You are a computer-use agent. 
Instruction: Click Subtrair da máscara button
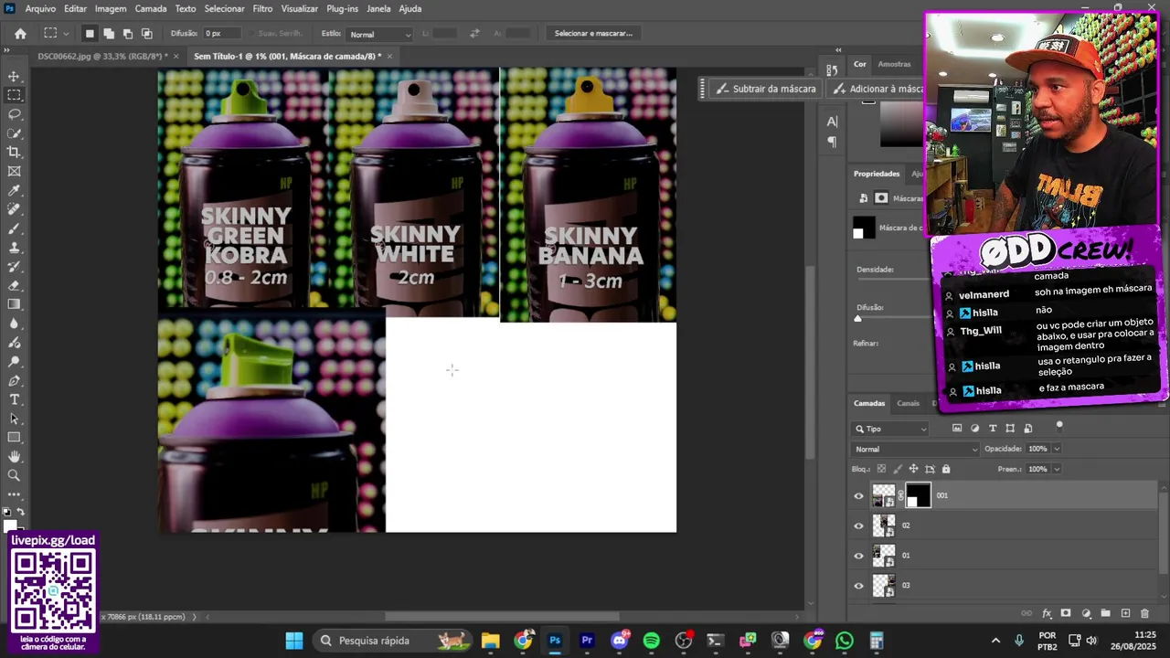pos(766,89)
